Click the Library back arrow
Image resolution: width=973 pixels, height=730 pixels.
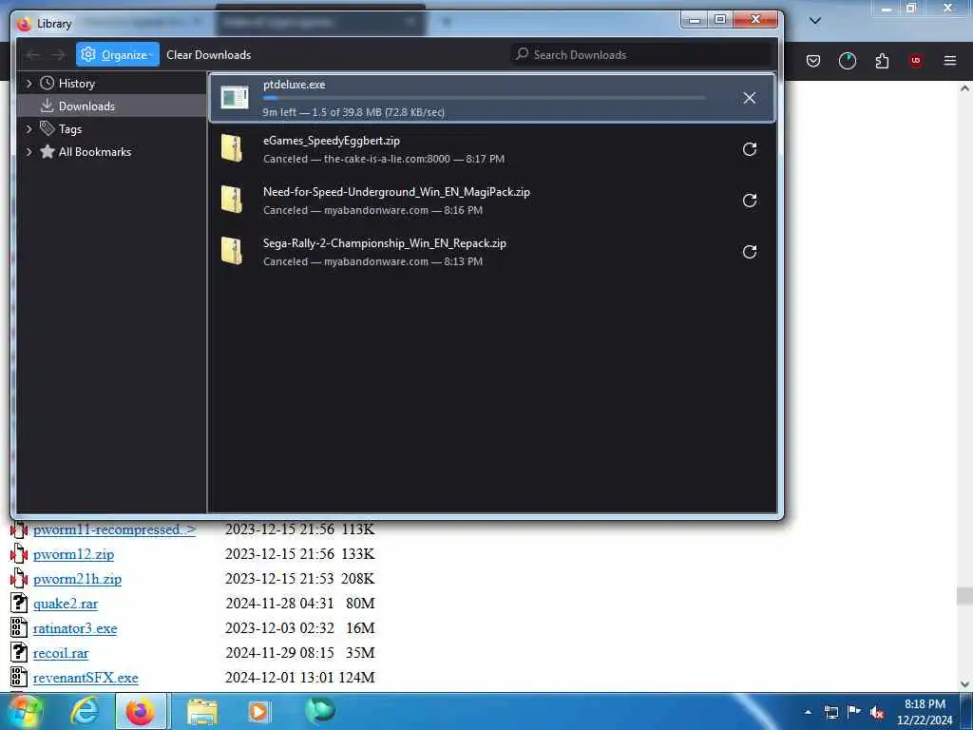click(33, 54)
